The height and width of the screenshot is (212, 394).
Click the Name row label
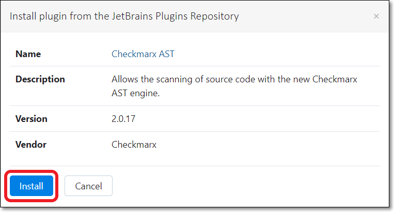click(28, 54)
